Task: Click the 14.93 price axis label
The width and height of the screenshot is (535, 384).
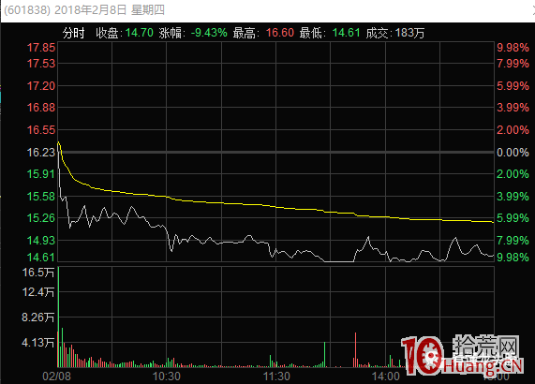Action: (41, 241)
